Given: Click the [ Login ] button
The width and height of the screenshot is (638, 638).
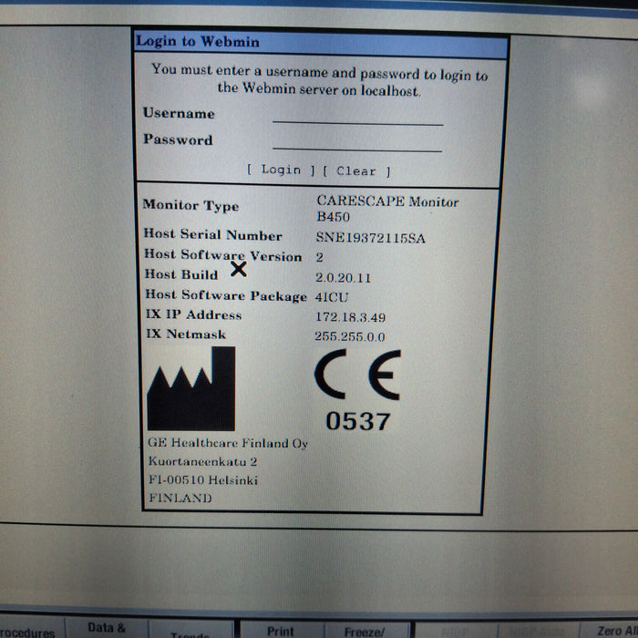Looking at the screenshot, I should pos(281,170).
